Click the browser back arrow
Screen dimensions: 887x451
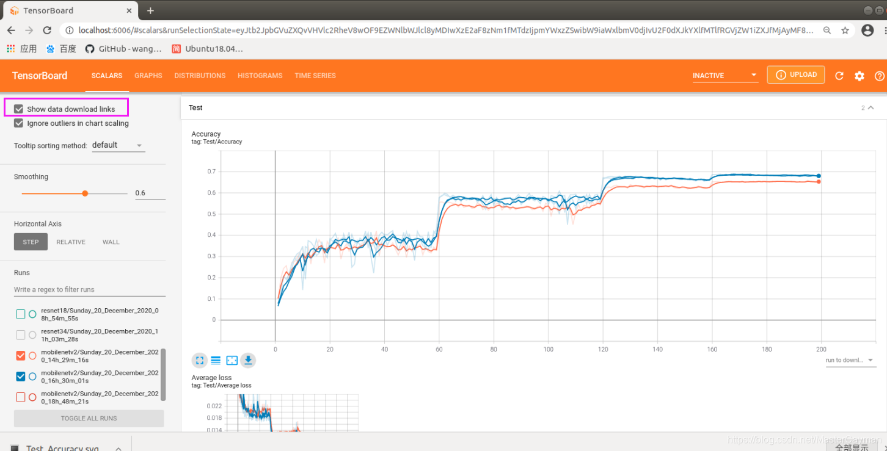tap(11, 30)
